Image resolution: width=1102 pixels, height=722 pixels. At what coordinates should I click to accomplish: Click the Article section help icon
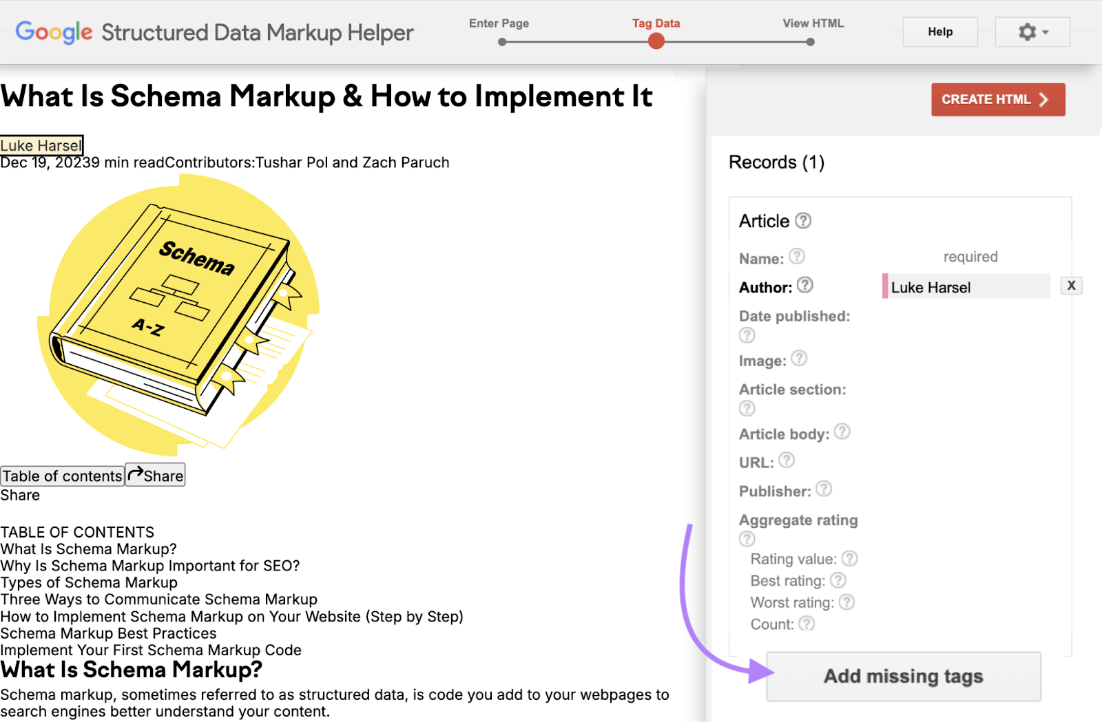click(747, 409)
